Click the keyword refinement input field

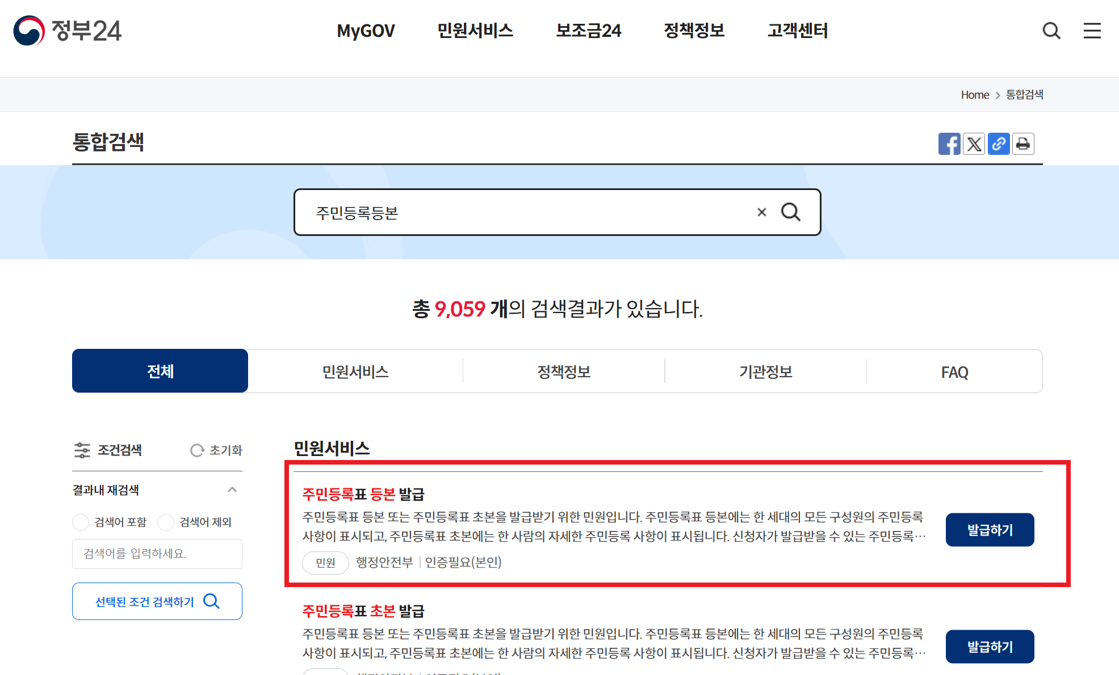point(157,554)
